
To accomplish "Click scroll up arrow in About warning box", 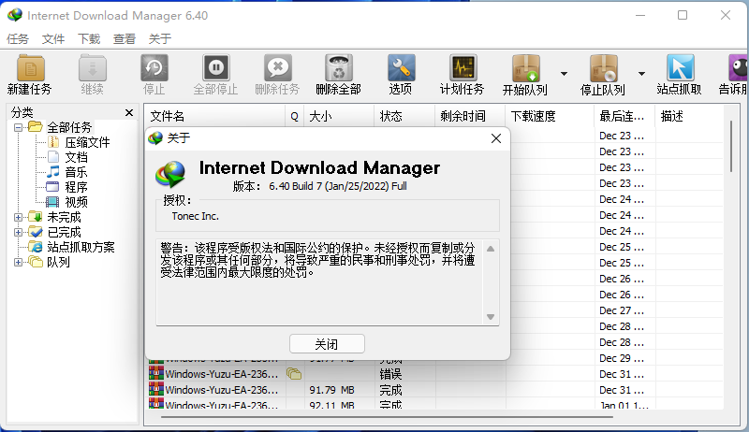I will 491,249.
